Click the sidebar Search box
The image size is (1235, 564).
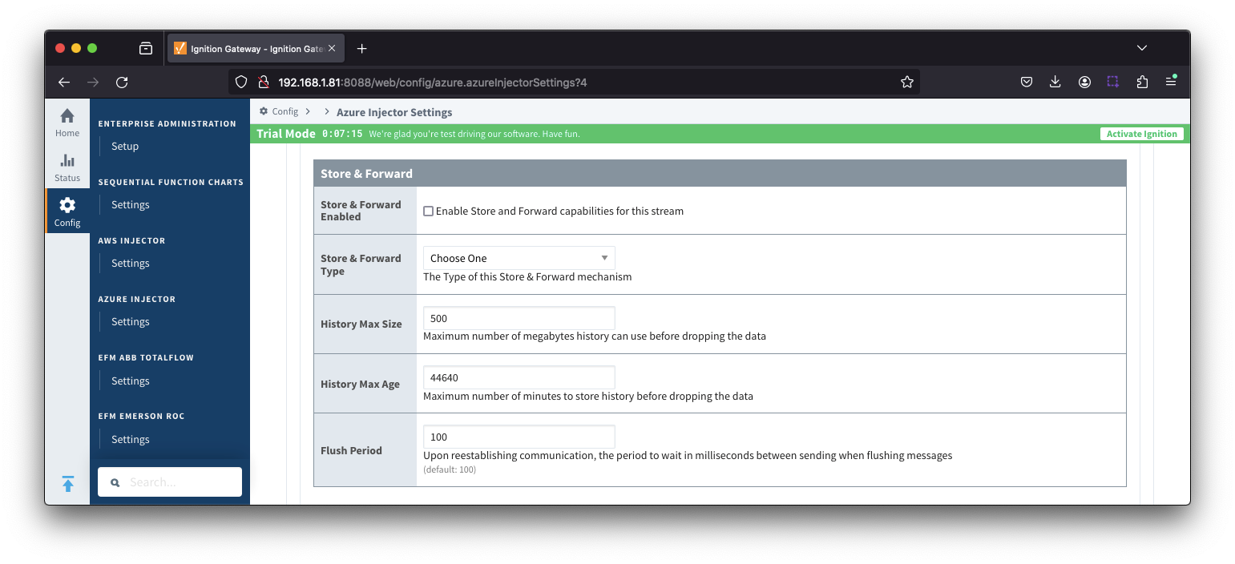coord(170,482)
